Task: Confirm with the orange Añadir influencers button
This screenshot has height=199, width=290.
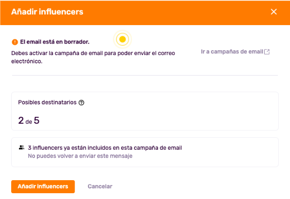Action: pos(43,186)
